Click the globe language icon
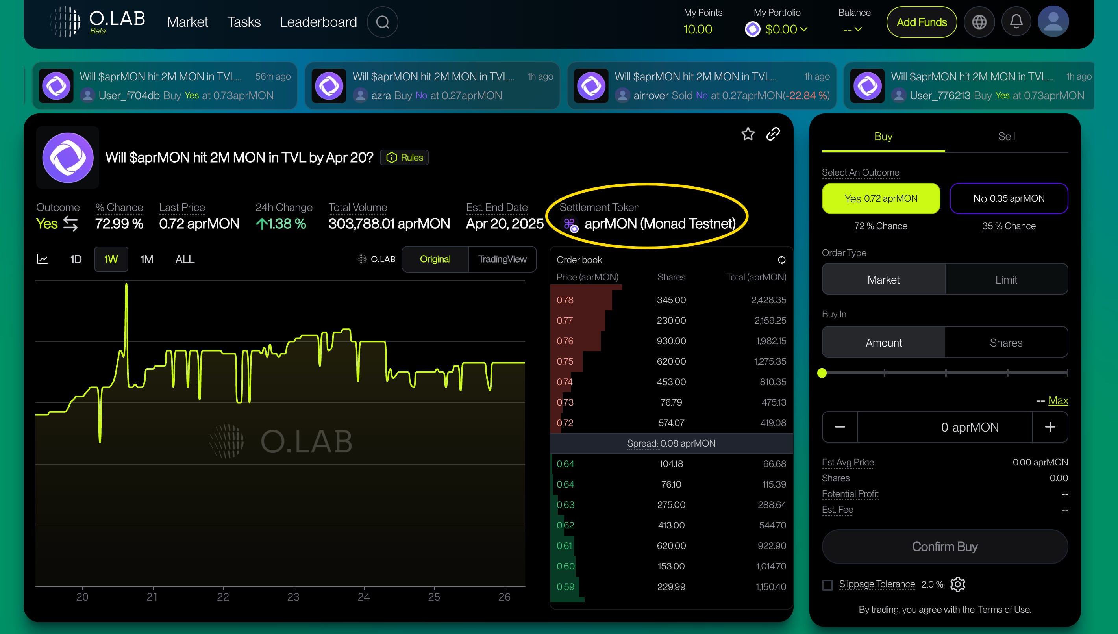Viewport: 1118px width, 634px height. (979, 21)
